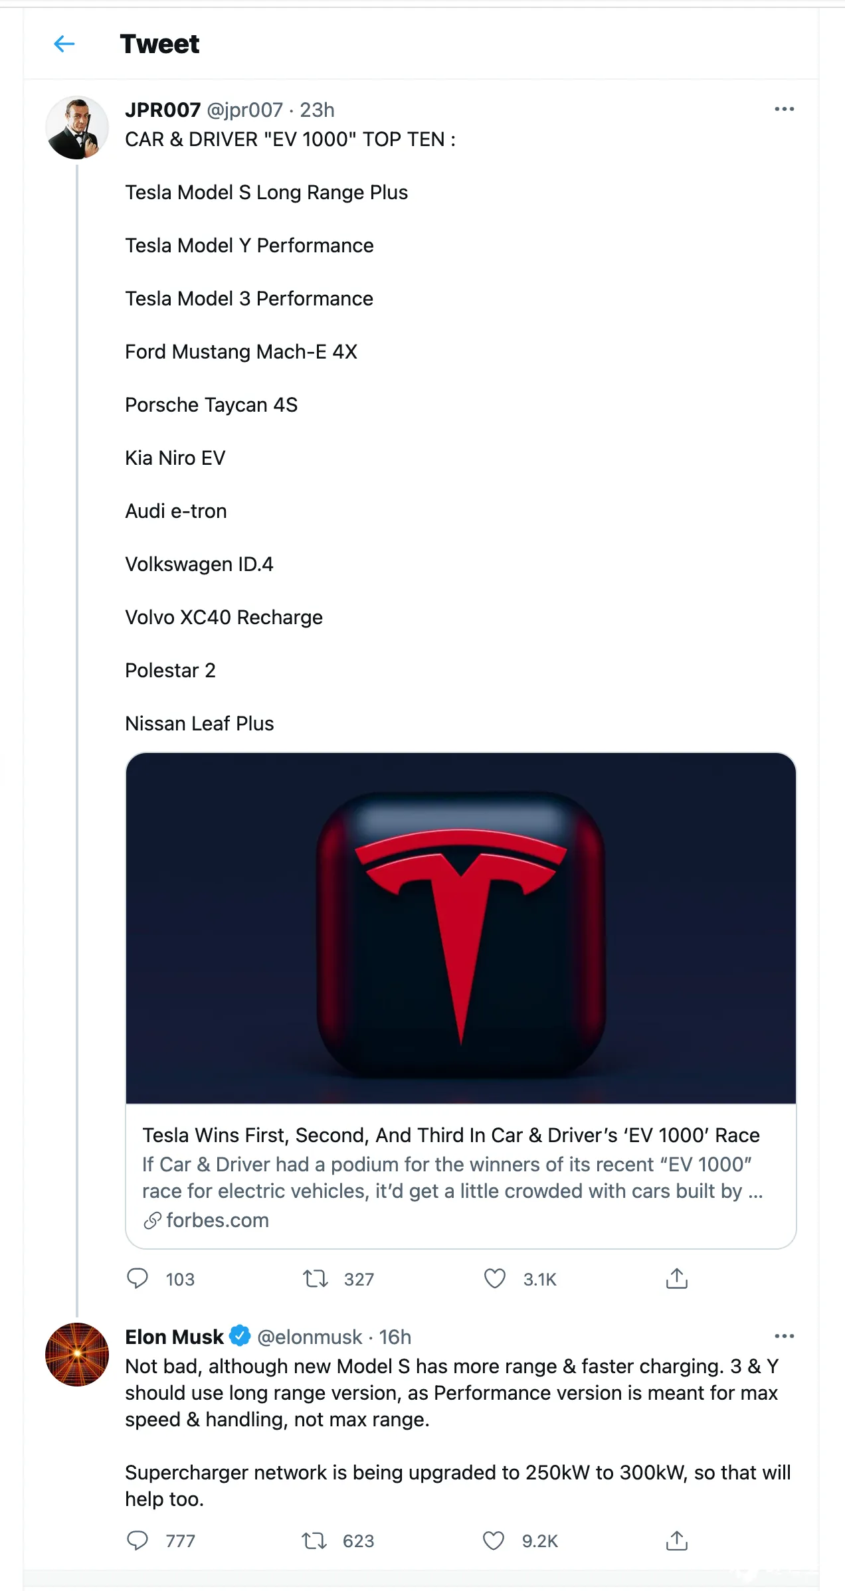Click the Elon Musk display name

pyautogui.click(x=174, y=1337)
